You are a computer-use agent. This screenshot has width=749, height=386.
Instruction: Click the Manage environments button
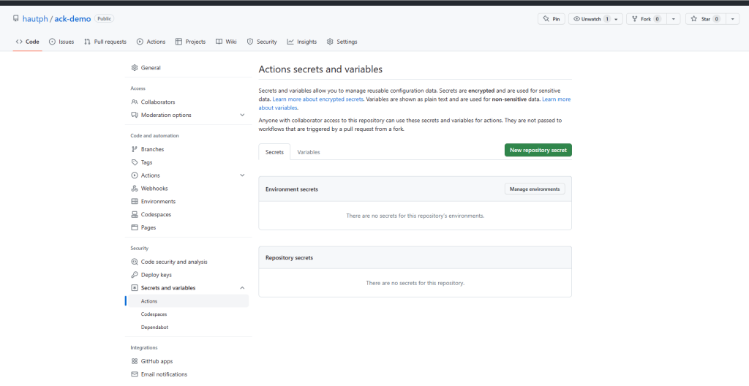(534, 189)
